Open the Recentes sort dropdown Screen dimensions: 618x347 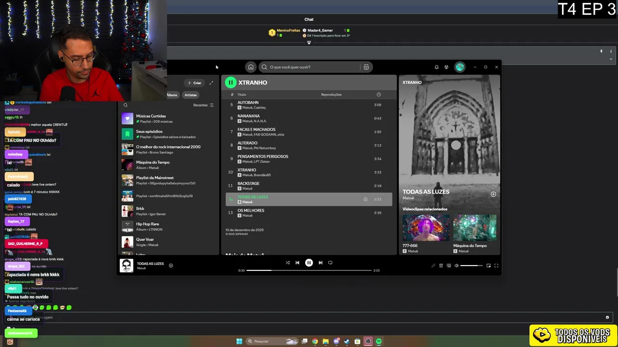(203, 105)
